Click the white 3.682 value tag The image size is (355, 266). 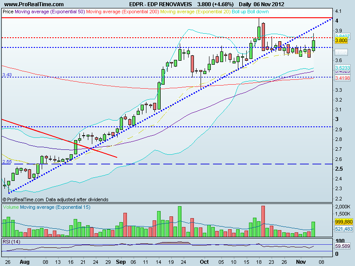click(x=341, y=52)
